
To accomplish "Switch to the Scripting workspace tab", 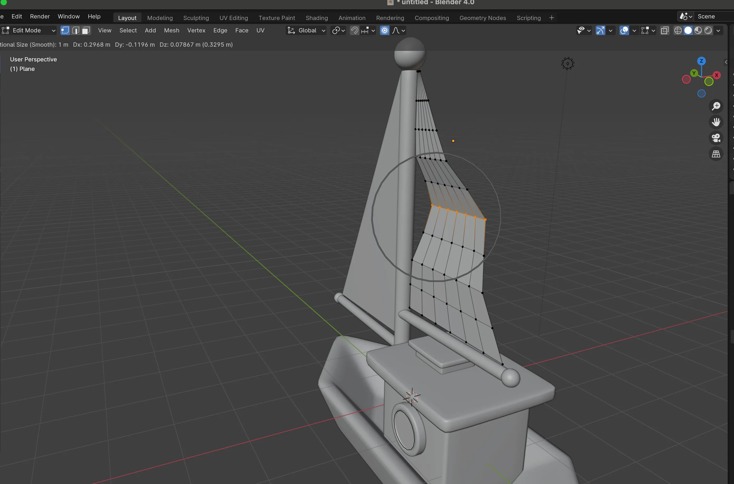I will coord(528,18).
